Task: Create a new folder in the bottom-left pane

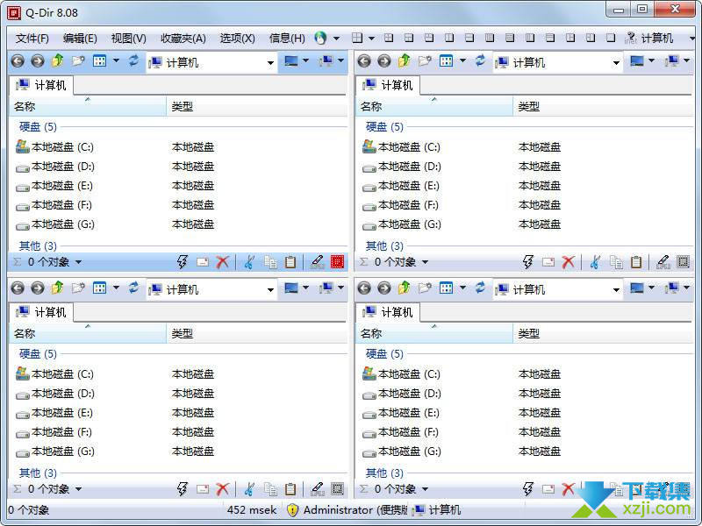Action: point(78,288)
